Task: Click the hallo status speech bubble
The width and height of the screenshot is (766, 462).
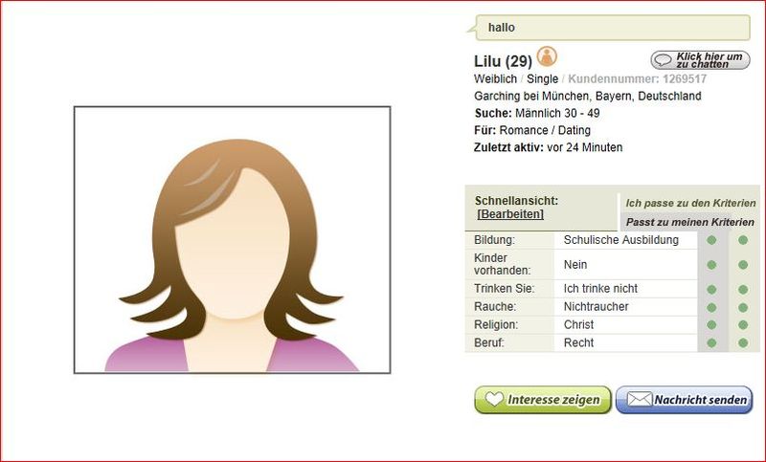Action: pos(613,28)
